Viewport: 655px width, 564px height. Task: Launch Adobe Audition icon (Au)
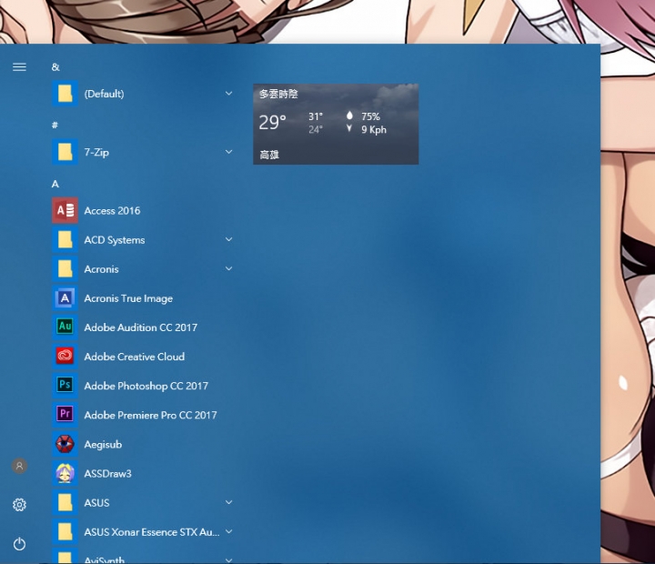[x=65, y=327]
